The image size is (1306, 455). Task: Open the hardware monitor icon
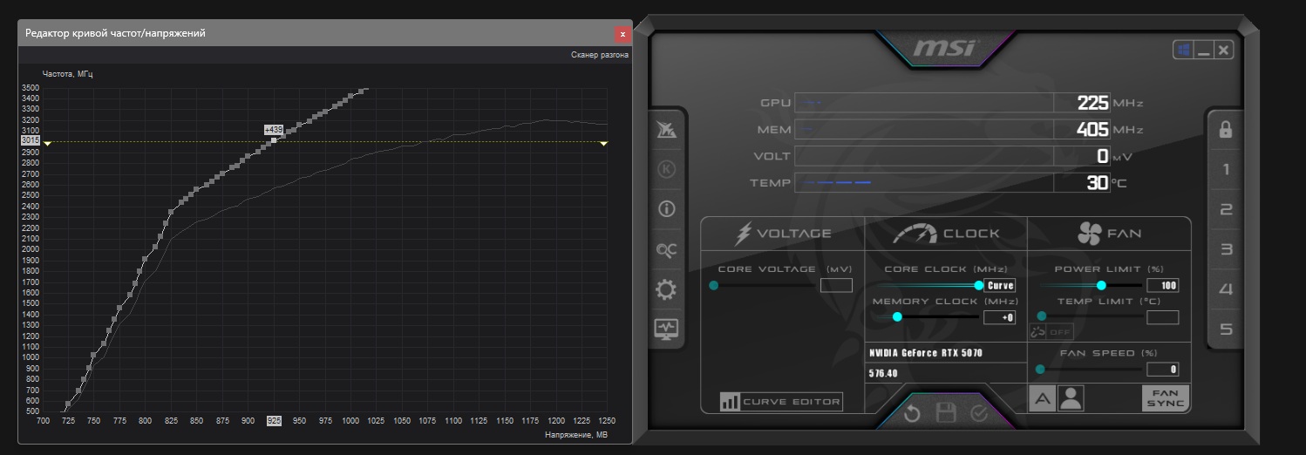coord(667,329)
